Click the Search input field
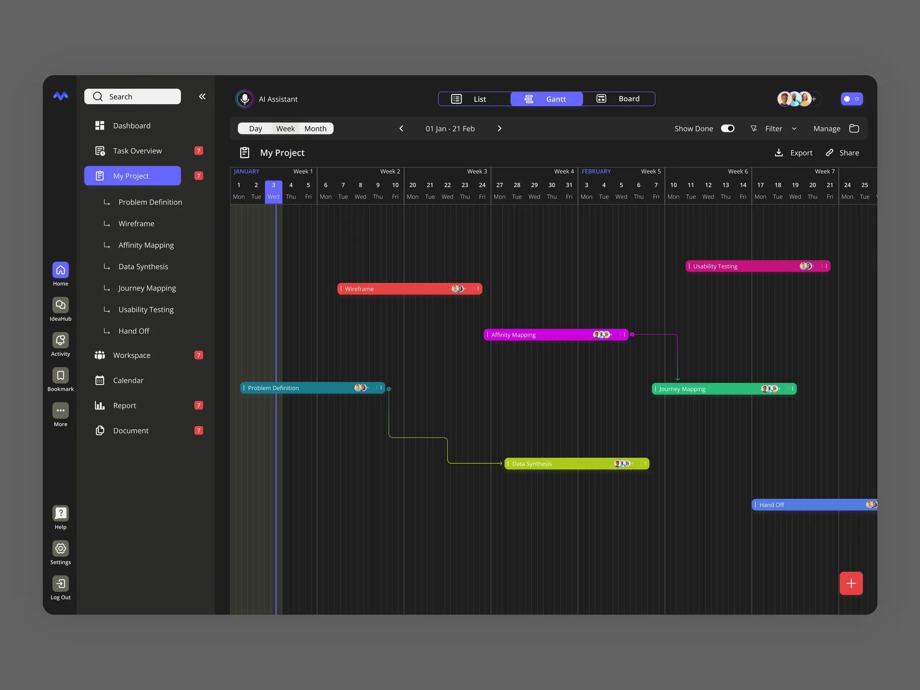 [132, 97]
